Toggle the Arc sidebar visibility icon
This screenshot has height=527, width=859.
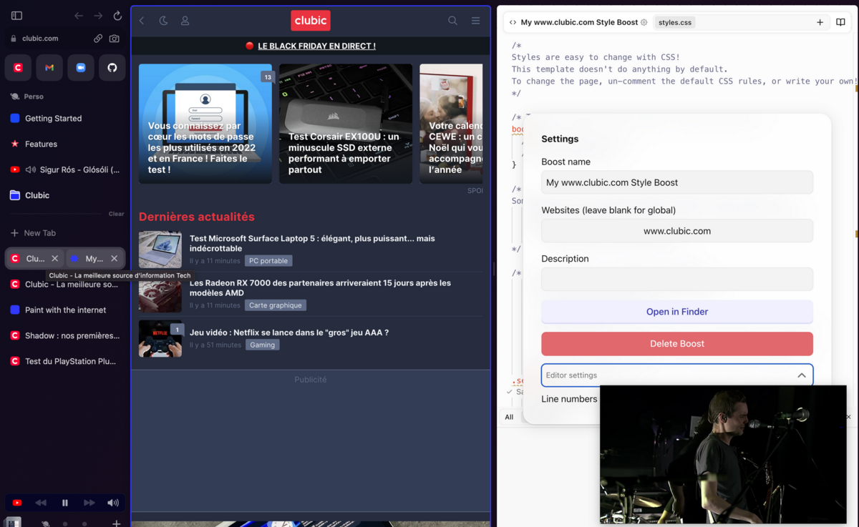(16, 16)
